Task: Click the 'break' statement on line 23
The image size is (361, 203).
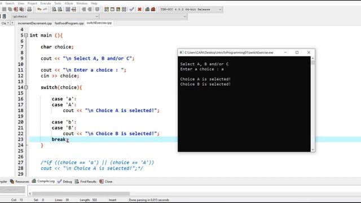Action: 59,139
